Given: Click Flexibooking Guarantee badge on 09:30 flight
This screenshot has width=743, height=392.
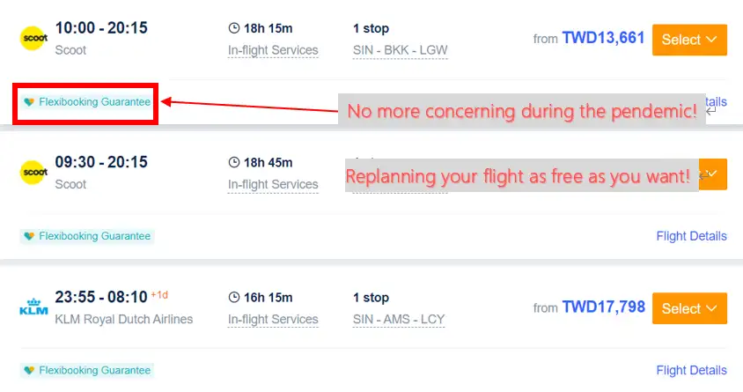Looking at the screenshot, I should pyautogui.click(x=87, y=236).
